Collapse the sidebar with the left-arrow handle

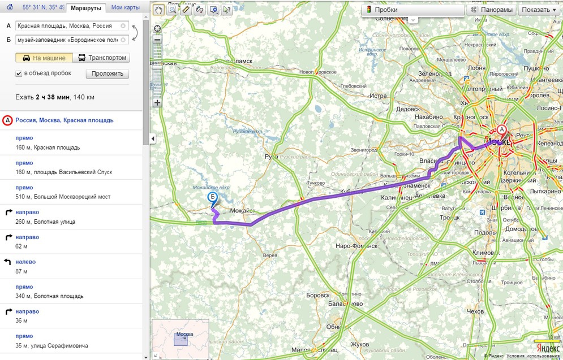pyautogui.click(x=153, y=138)
